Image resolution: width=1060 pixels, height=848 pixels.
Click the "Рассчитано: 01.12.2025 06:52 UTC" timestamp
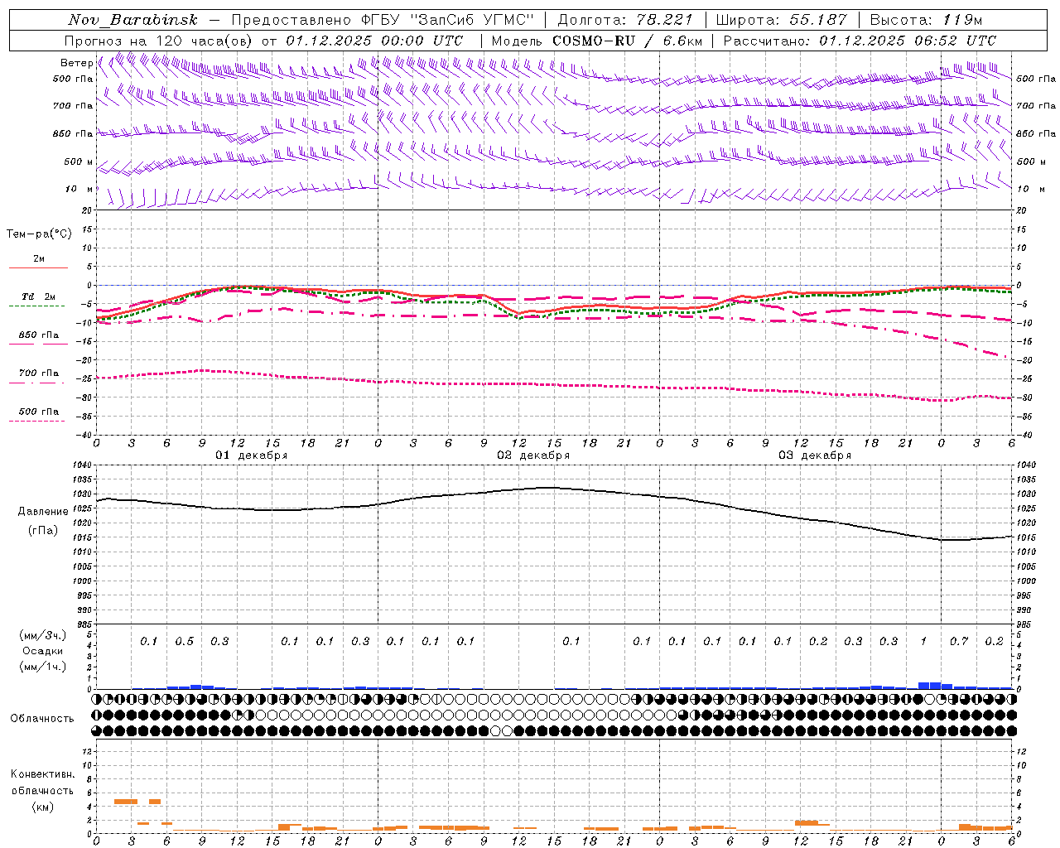coord(860,41)
